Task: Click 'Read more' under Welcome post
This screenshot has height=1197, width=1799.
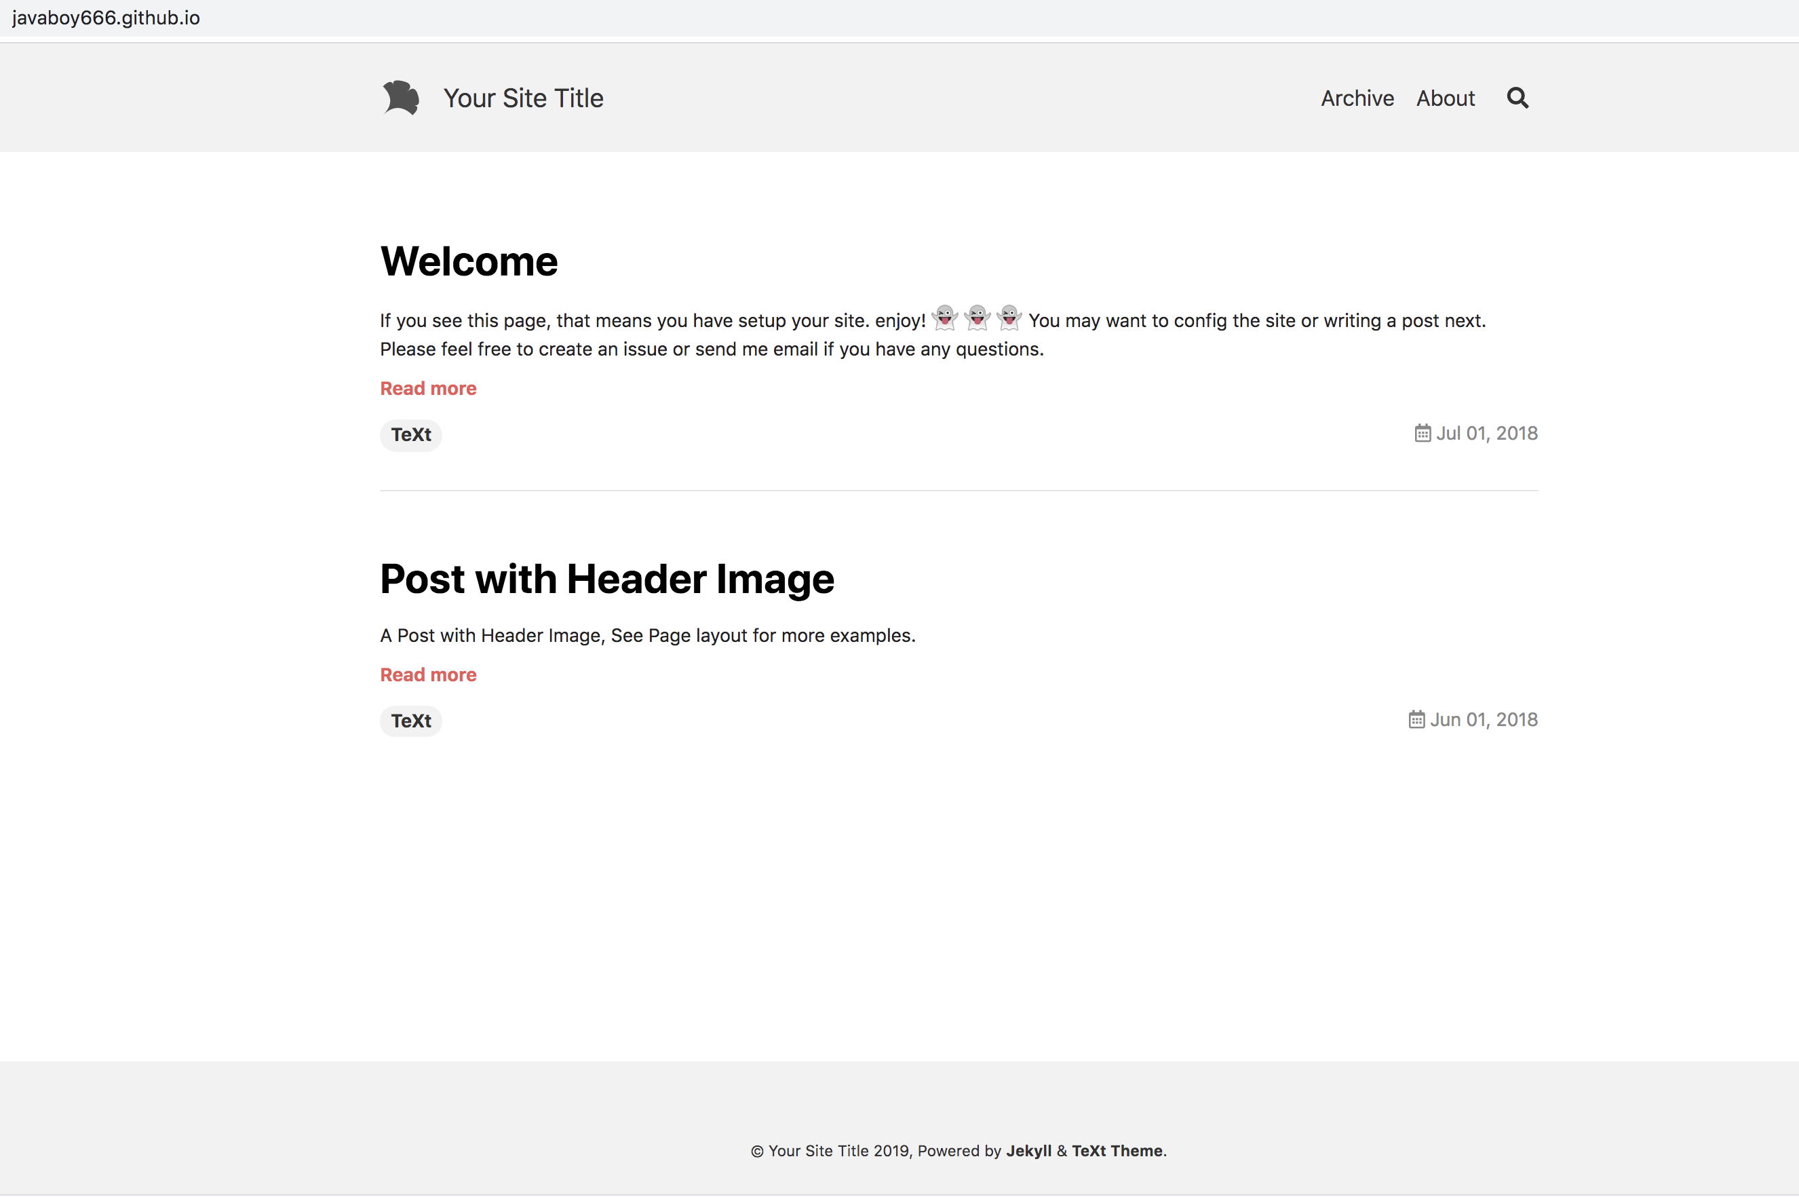Action: [x=428, y=389]
